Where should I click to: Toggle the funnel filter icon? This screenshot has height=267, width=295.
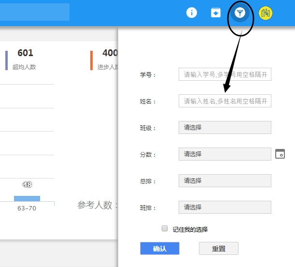(240, 13)
